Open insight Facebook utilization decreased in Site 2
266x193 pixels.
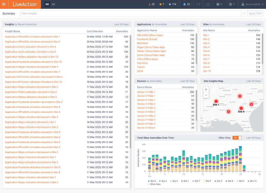pyautogui.click(x=33, y=102)
